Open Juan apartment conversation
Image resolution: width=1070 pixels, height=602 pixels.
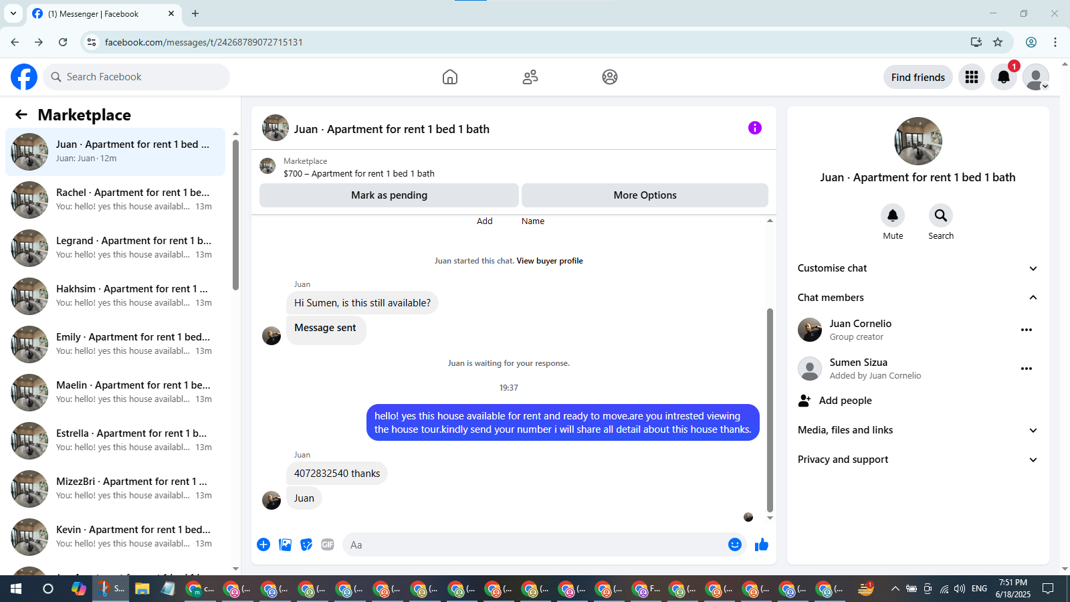pos(116,152)
